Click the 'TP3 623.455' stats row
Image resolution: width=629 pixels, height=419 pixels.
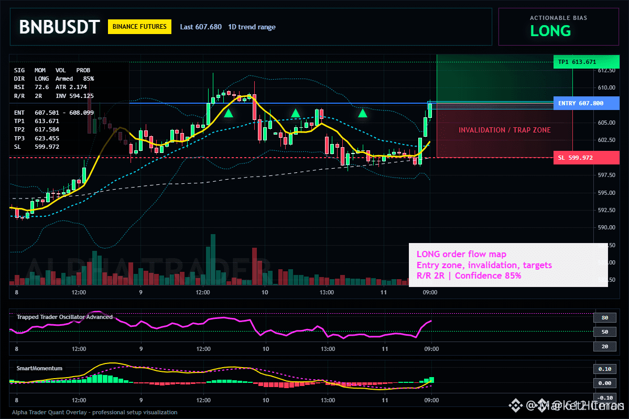point(37,138)
